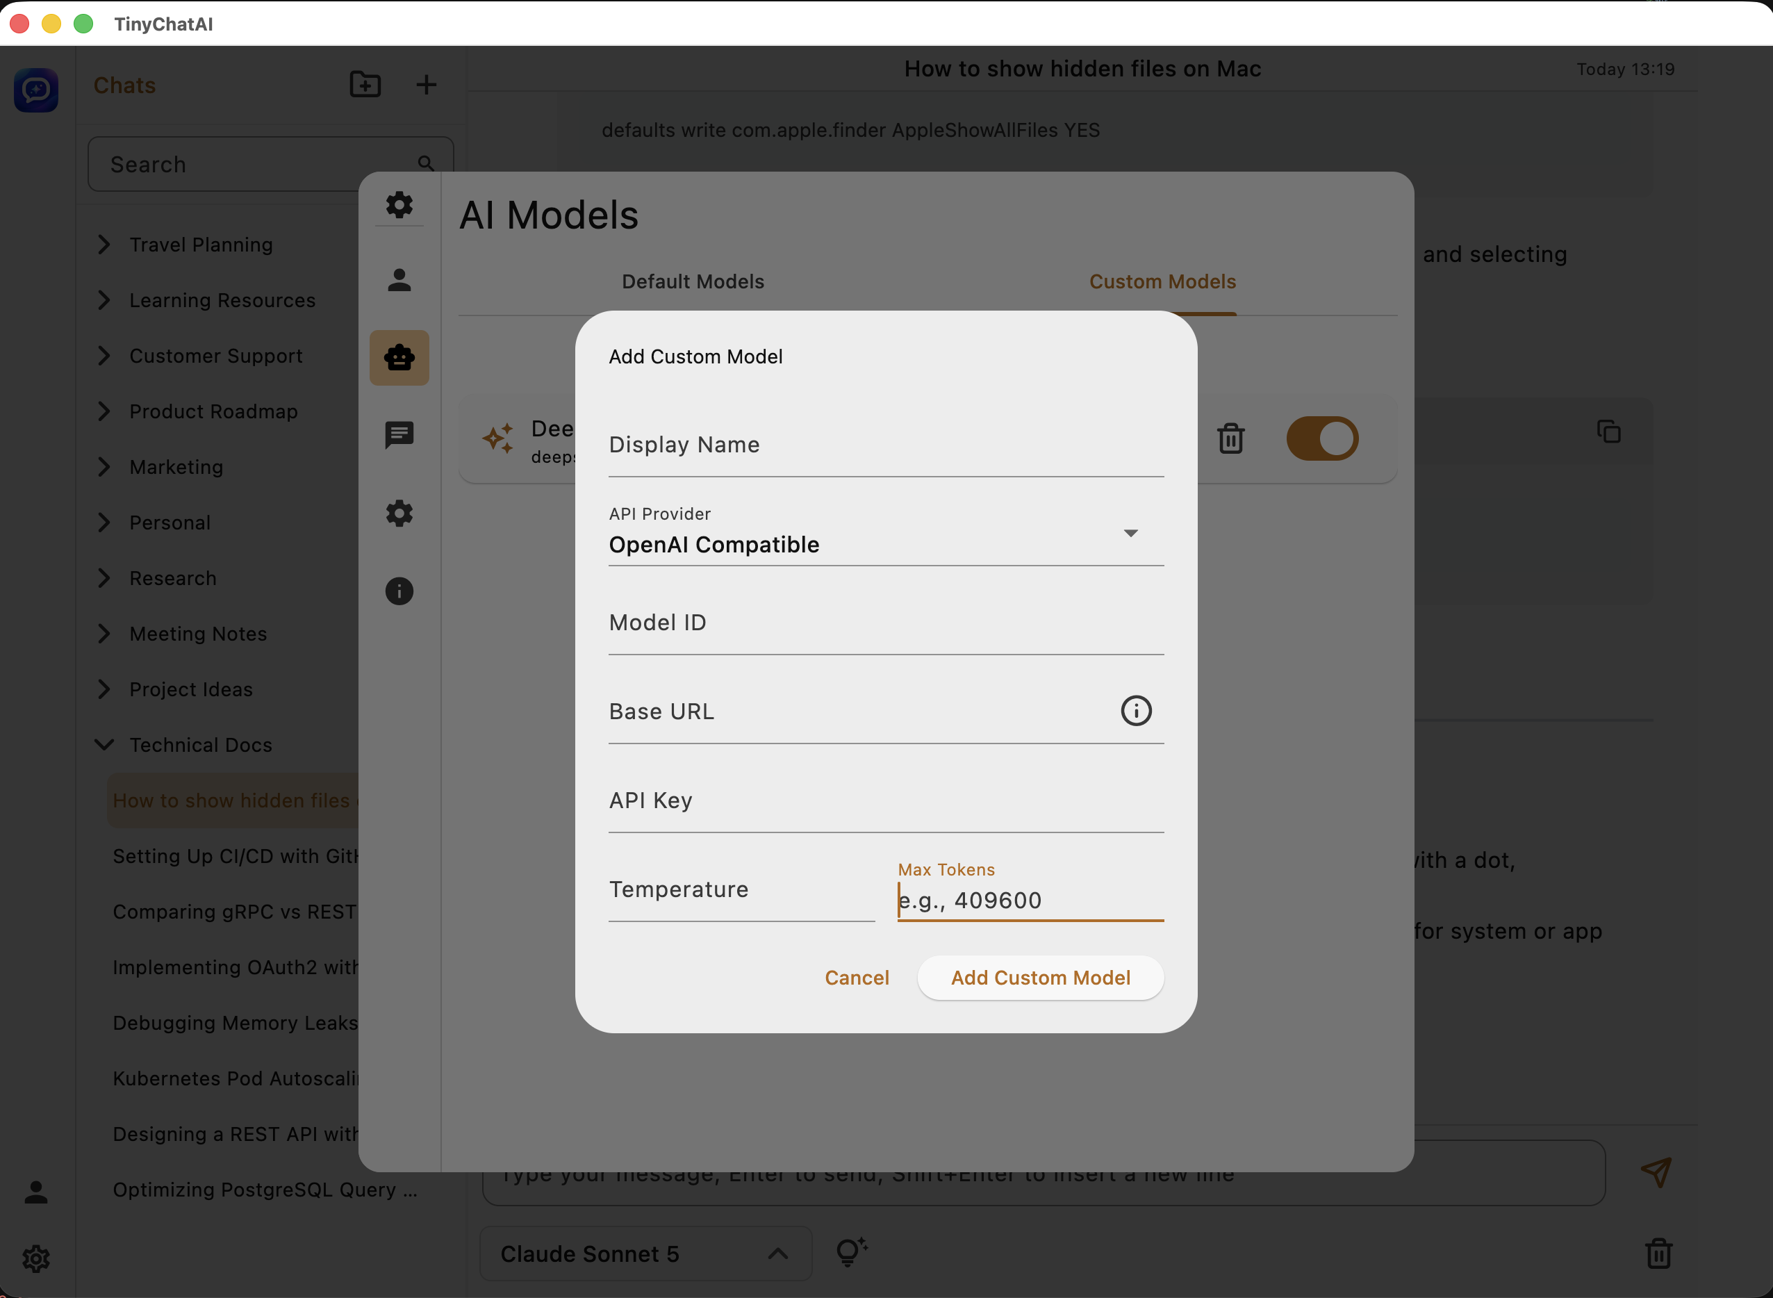
Task: Open the chat message settings icon
Action: (x=399, y=434)
